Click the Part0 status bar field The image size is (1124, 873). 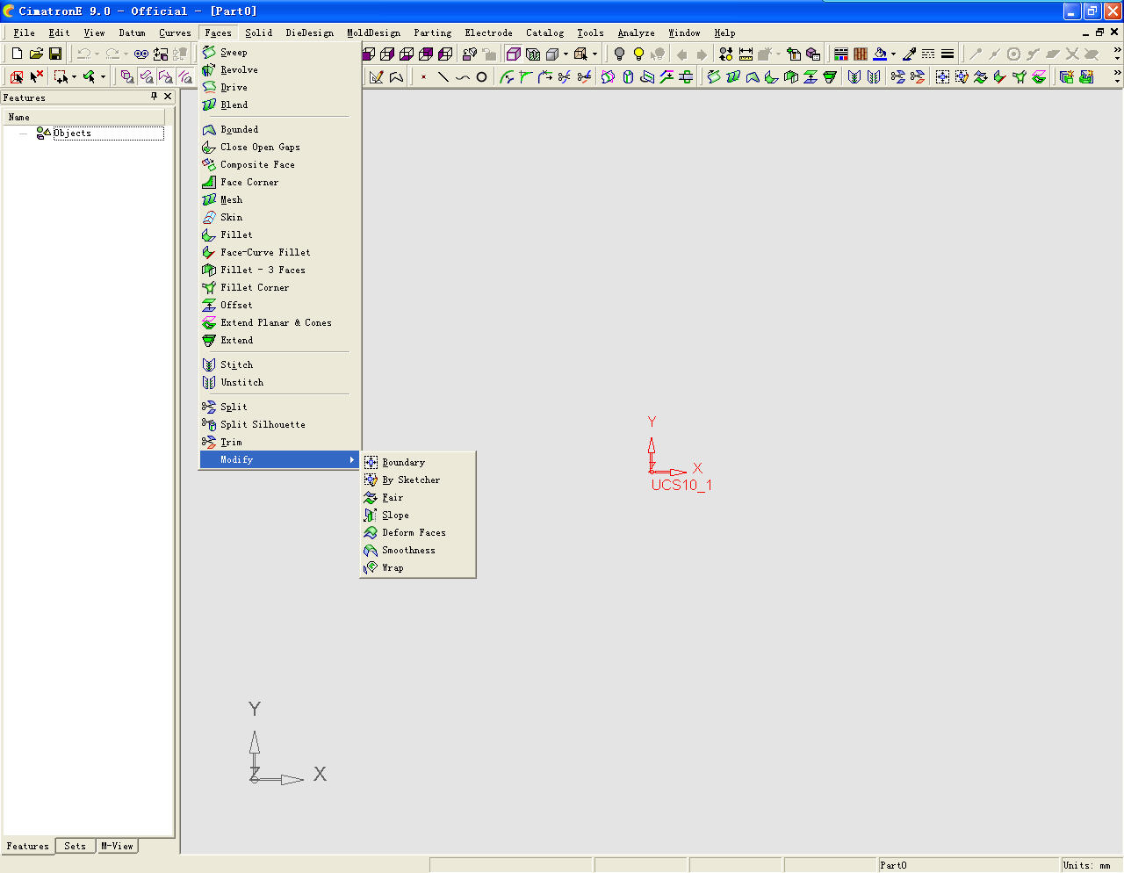click(968, 865)
